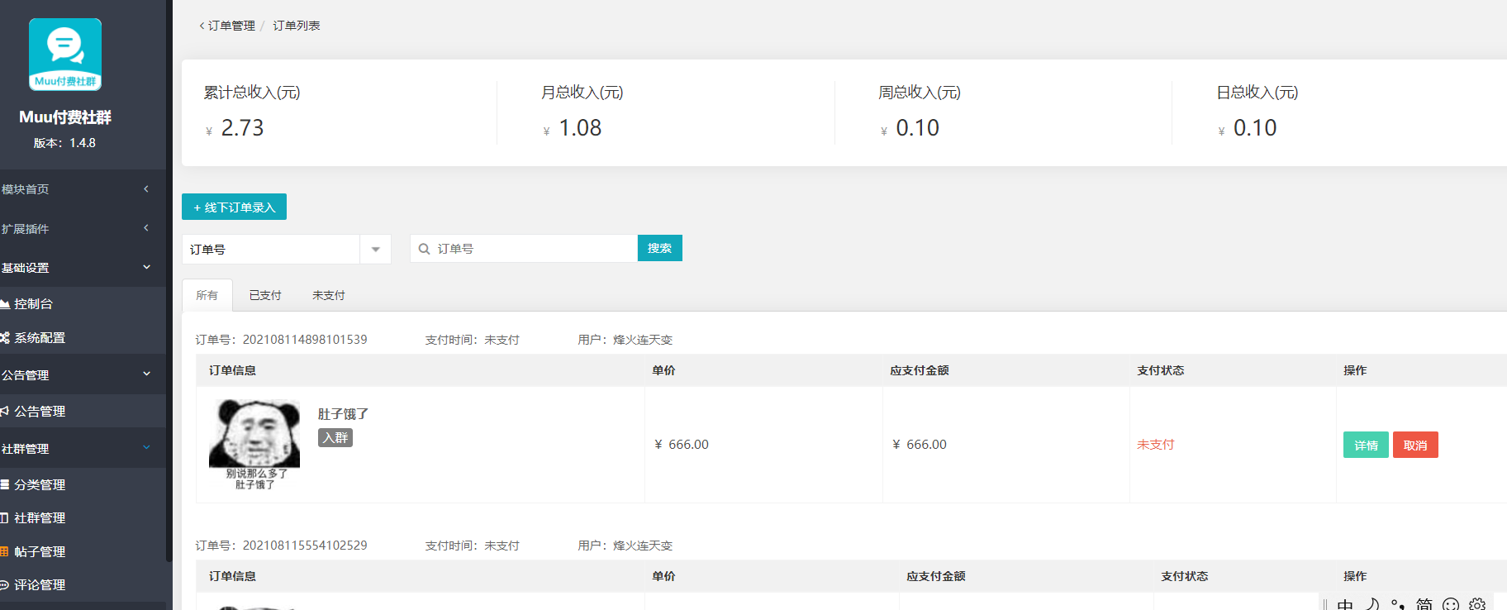Open 公告管理 megaphone sub-item
The width and height of the screenshot is (1507, 610).
pos(39,411)
